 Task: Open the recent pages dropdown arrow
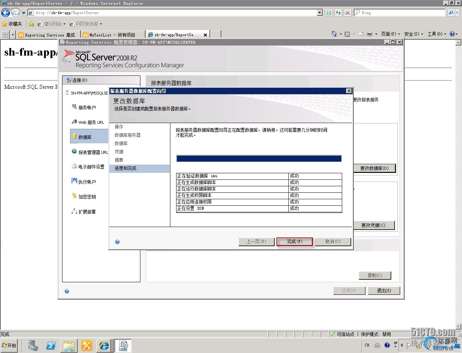tap(24, 13)
